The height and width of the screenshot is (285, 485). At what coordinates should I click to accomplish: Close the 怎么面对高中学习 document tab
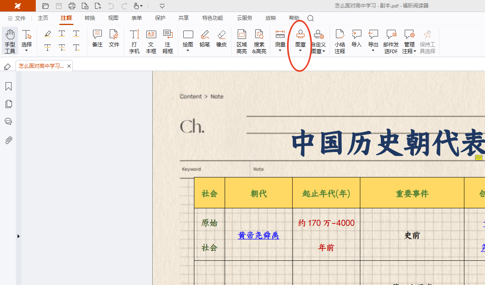click(69, 66)
